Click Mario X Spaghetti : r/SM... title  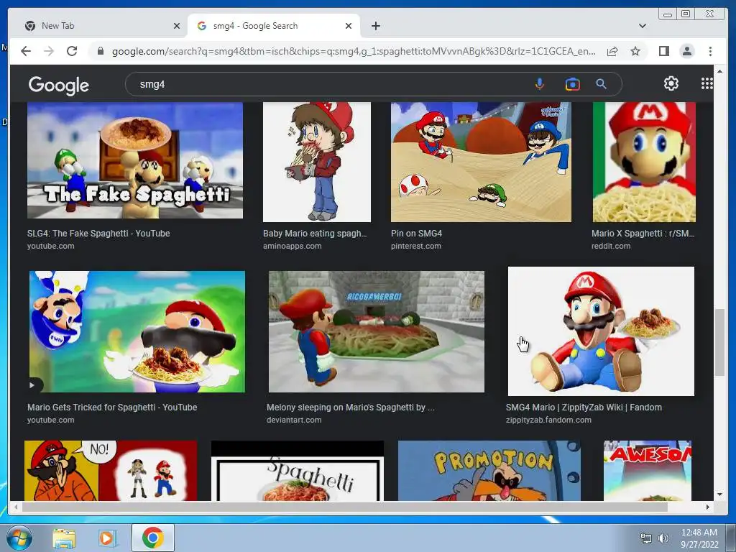pyautogui.click(x=643, y=234)
